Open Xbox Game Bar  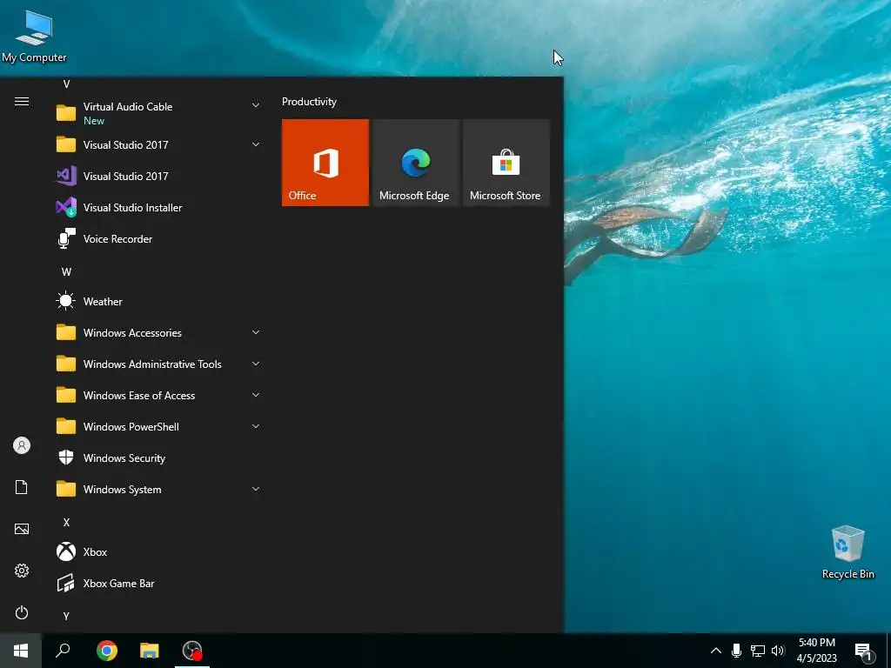click(158, 583)
